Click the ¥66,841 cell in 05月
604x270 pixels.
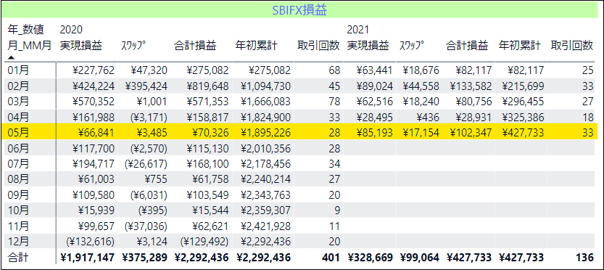pos(96,133)
